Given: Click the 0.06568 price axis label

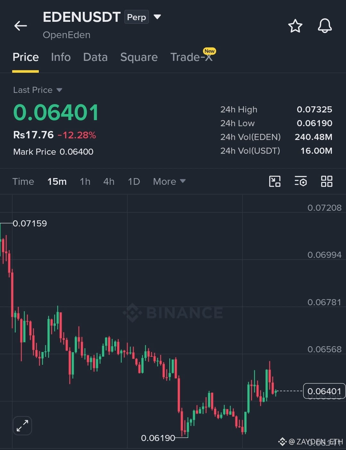Looking at the screenshot, I should pos(324,349).
